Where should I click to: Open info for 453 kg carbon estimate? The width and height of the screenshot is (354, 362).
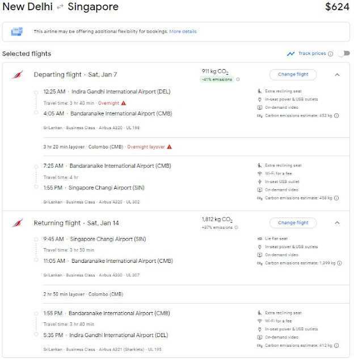tap(336, 116)
